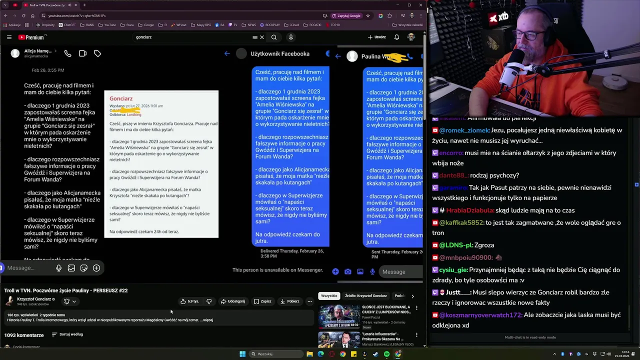Go back from Użytkownik Facebooka chat

tap(227, 53)
